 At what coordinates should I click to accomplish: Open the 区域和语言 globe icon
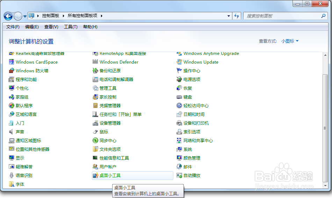(12, 115)
